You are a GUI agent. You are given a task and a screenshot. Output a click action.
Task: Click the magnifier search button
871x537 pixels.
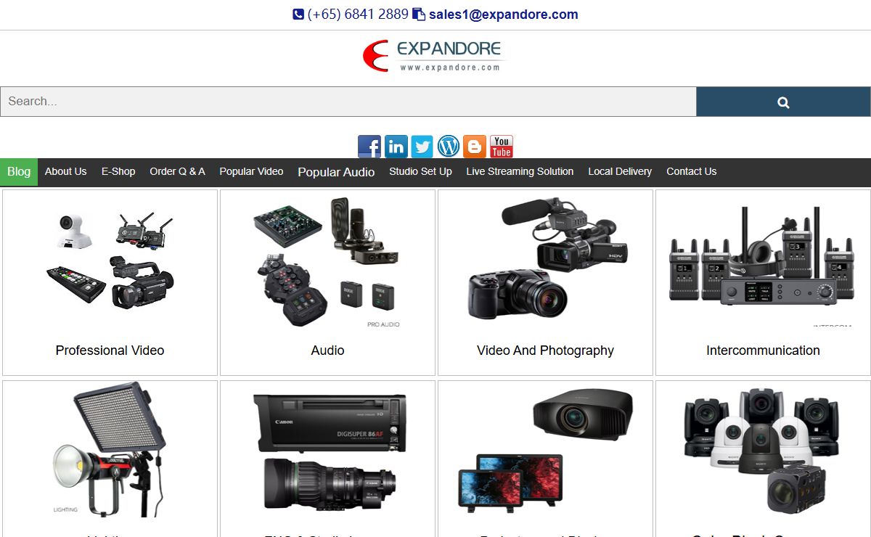783,102
